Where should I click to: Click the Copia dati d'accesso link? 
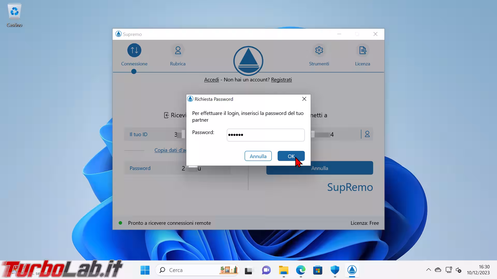170,150
